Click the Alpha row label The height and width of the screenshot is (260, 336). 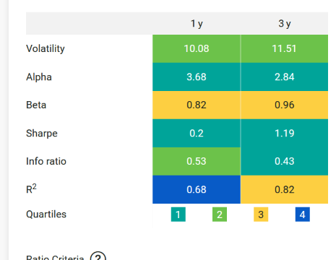[x=39, y=77]
